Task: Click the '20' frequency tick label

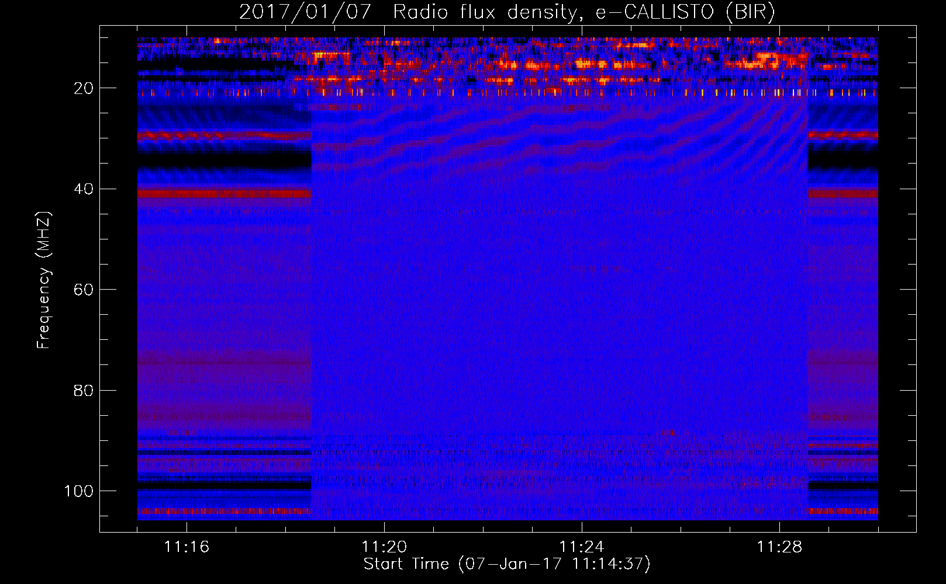Action: (x=84, y=88)
